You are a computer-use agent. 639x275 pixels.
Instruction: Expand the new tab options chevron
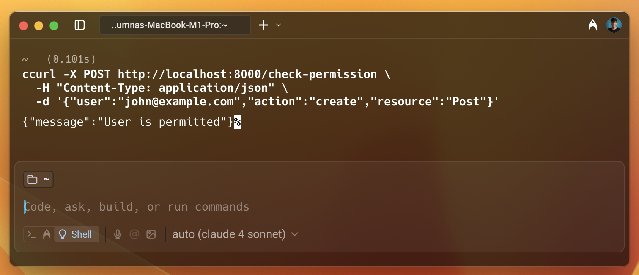(x=279, y=25)
